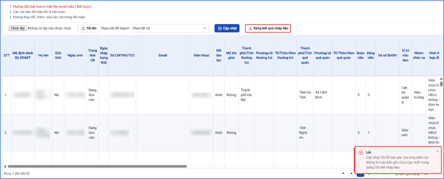This screenshot has width=444, height=179.
Task: Click the Chọn tệp file chooser
Action: (x=18, y=28)
